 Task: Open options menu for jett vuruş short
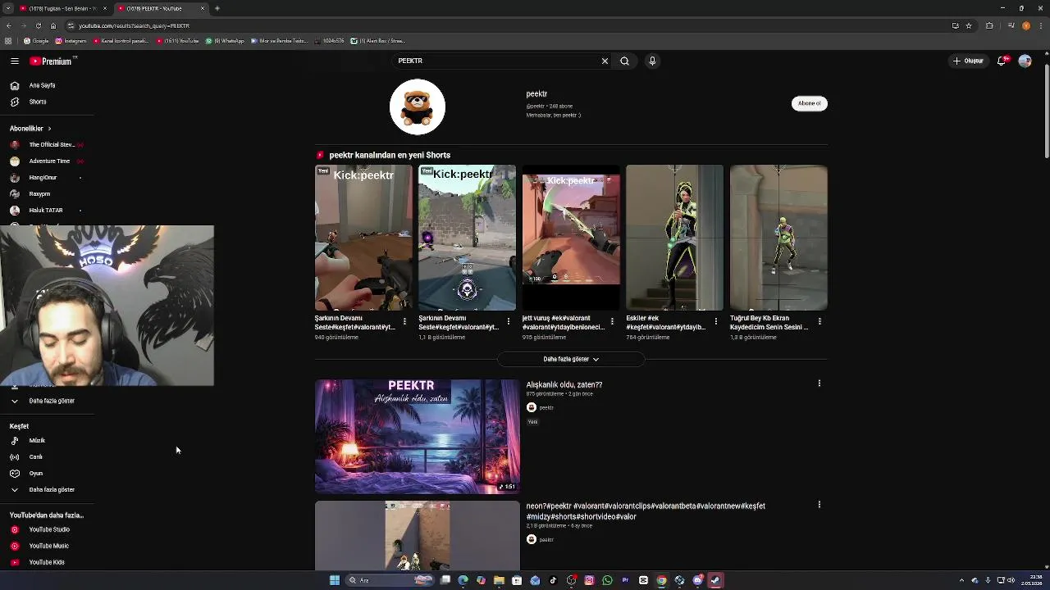612,321
